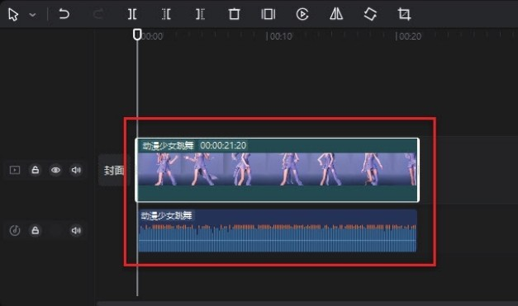This screenshot has width=518, height=306.
Task: Mirror the selected clip horizontally
Action: (336, 14)
